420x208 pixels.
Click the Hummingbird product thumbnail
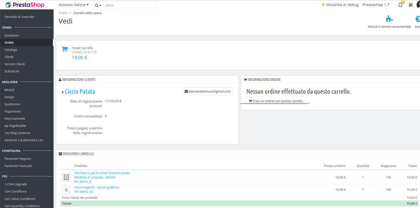[66, 189]
